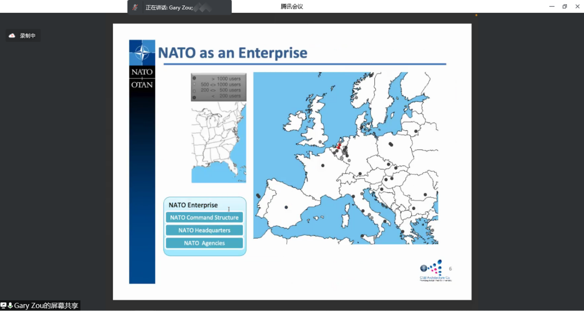This screenshot has width=584, height=311.
Task: Restore down the Tencent Meeting window
Action: pyautogui.click(x=565, y=6)
